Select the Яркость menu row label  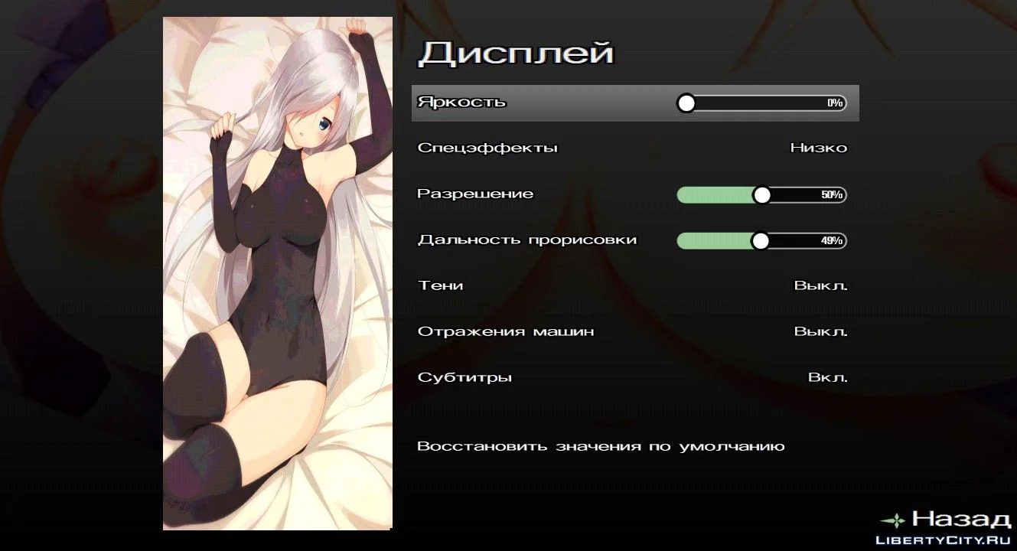pos(461,103)
